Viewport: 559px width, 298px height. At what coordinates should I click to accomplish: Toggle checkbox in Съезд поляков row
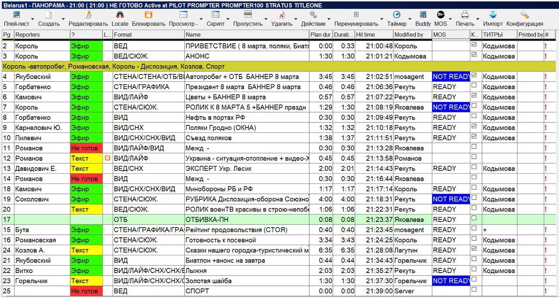pyautogui.click(x=474, y=136)
